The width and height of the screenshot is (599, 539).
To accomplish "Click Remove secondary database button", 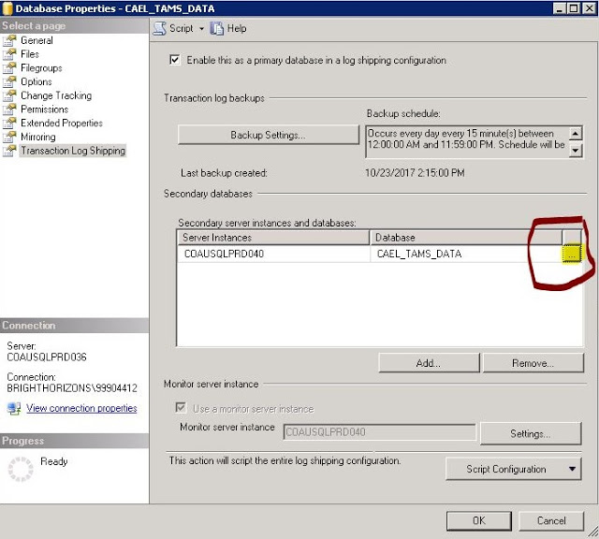I will (533, 362).
